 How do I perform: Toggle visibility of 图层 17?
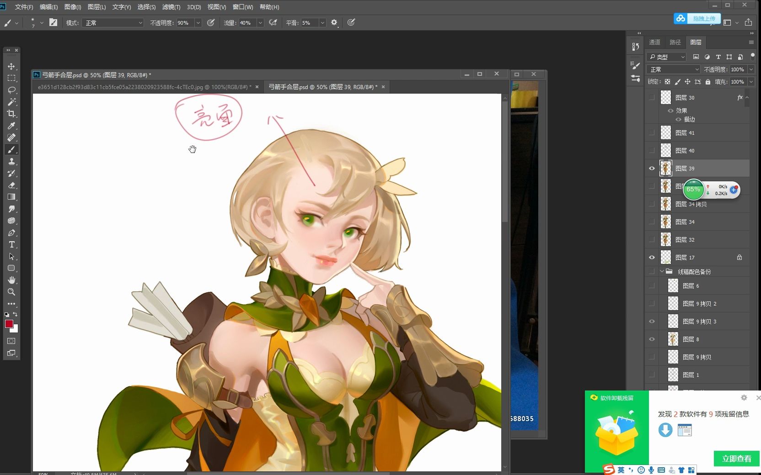click(652, 257)
